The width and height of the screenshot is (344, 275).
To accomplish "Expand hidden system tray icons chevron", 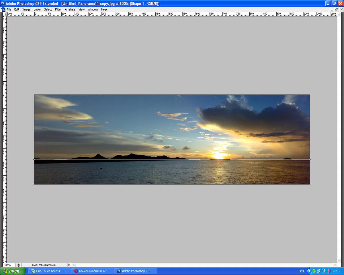I will pos(309,271).
